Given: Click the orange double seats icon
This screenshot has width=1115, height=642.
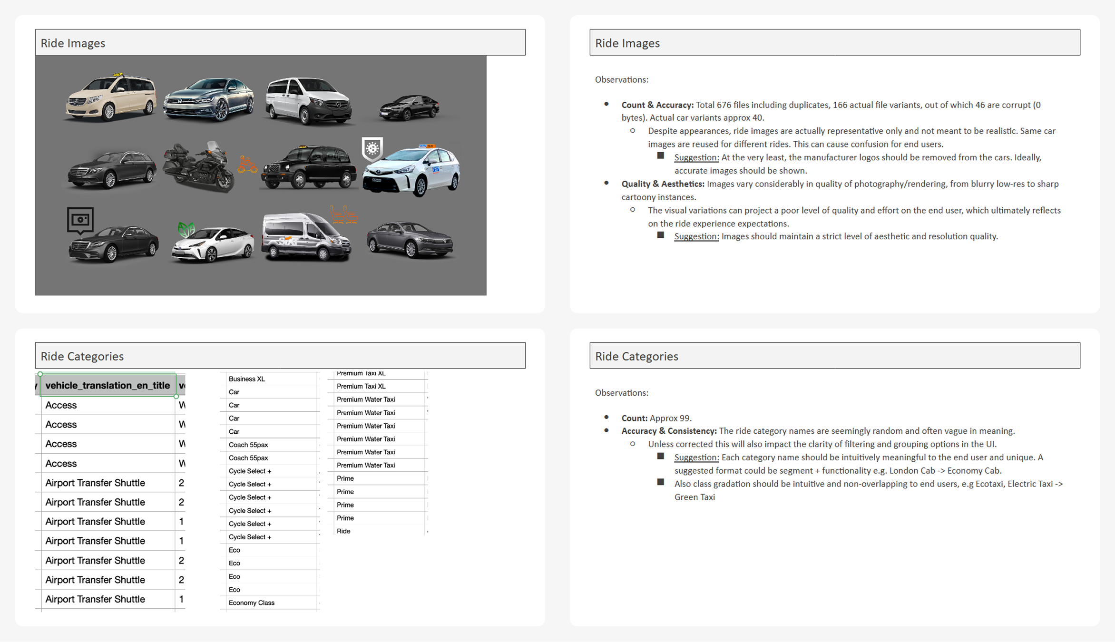Looking at the screenshot, I should pos(343,215).
